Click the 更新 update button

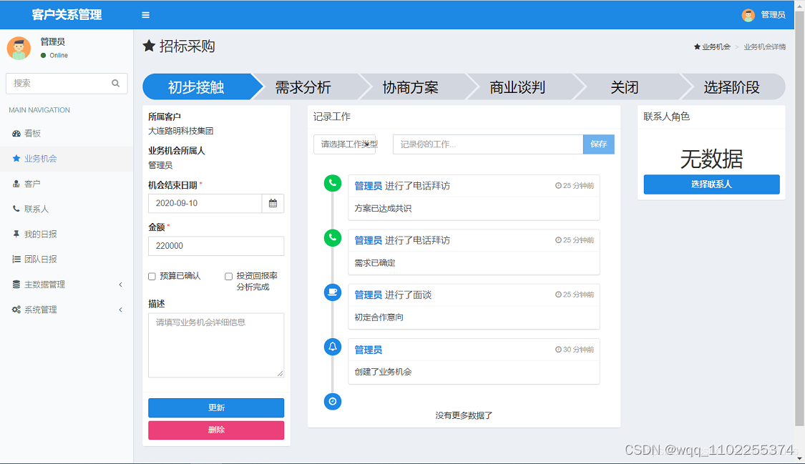tap(215, 407)
